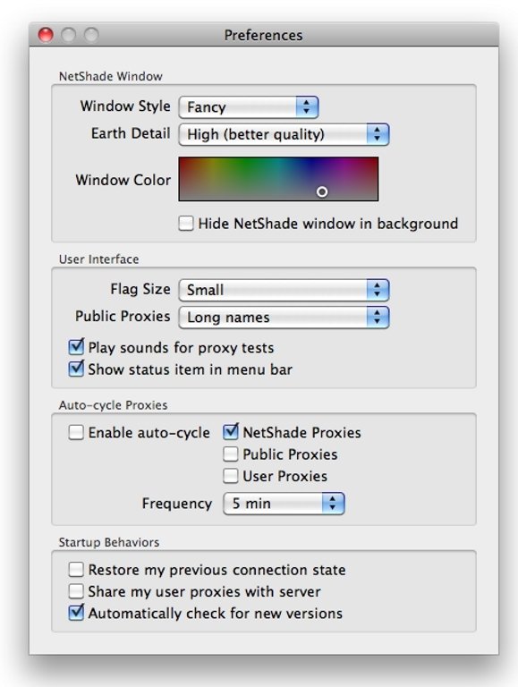This screenshot has height=687, width=518.
Task: Open the Window Style dropdown
Action: [x=249, y=107]
